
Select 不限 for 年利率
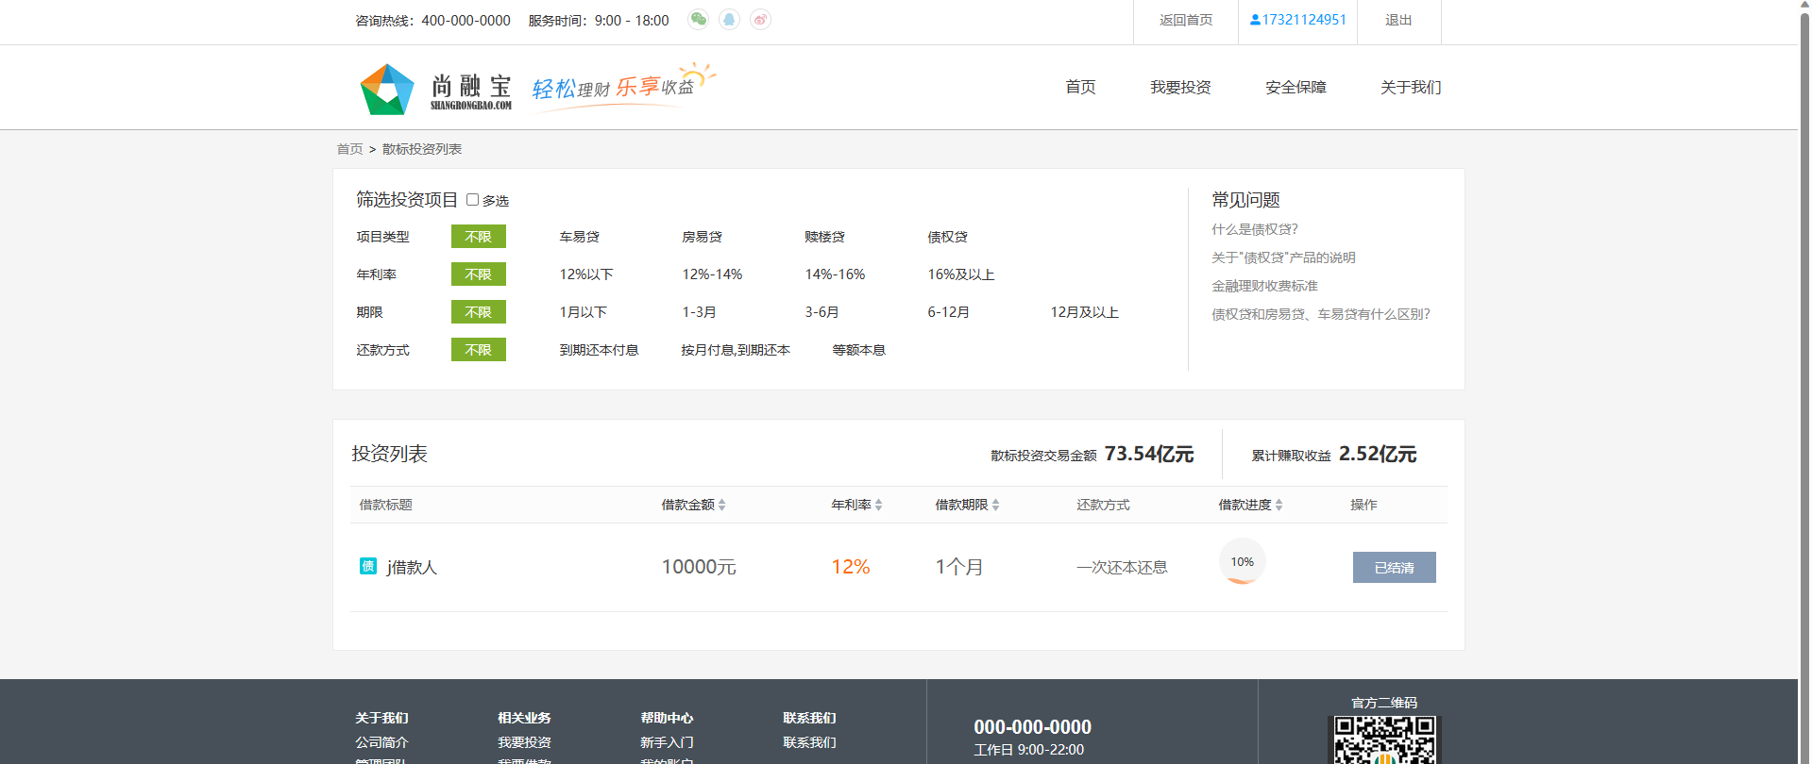click(479, 274)
